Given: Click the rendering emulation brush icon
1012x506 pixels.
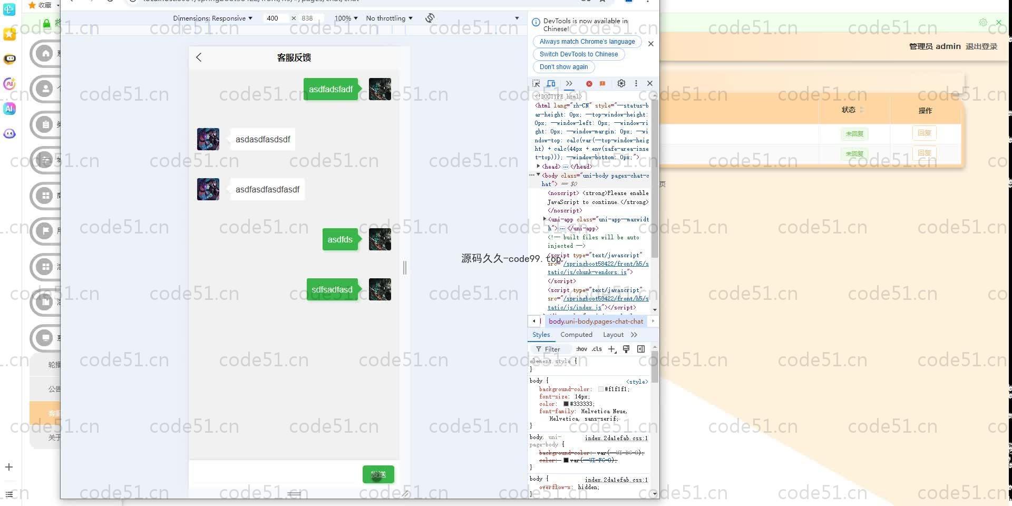Looking at the screenshot, I should [x=626, y=349].
